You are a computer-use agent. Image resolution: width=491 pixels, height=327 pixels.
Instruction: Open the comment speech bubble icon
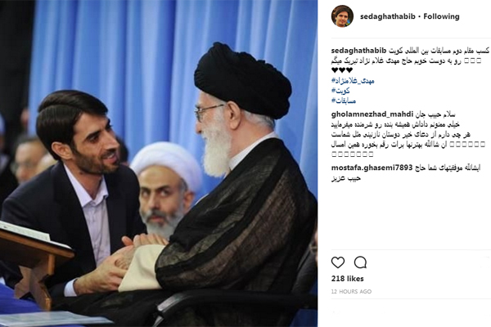click(x=360, y=262)
